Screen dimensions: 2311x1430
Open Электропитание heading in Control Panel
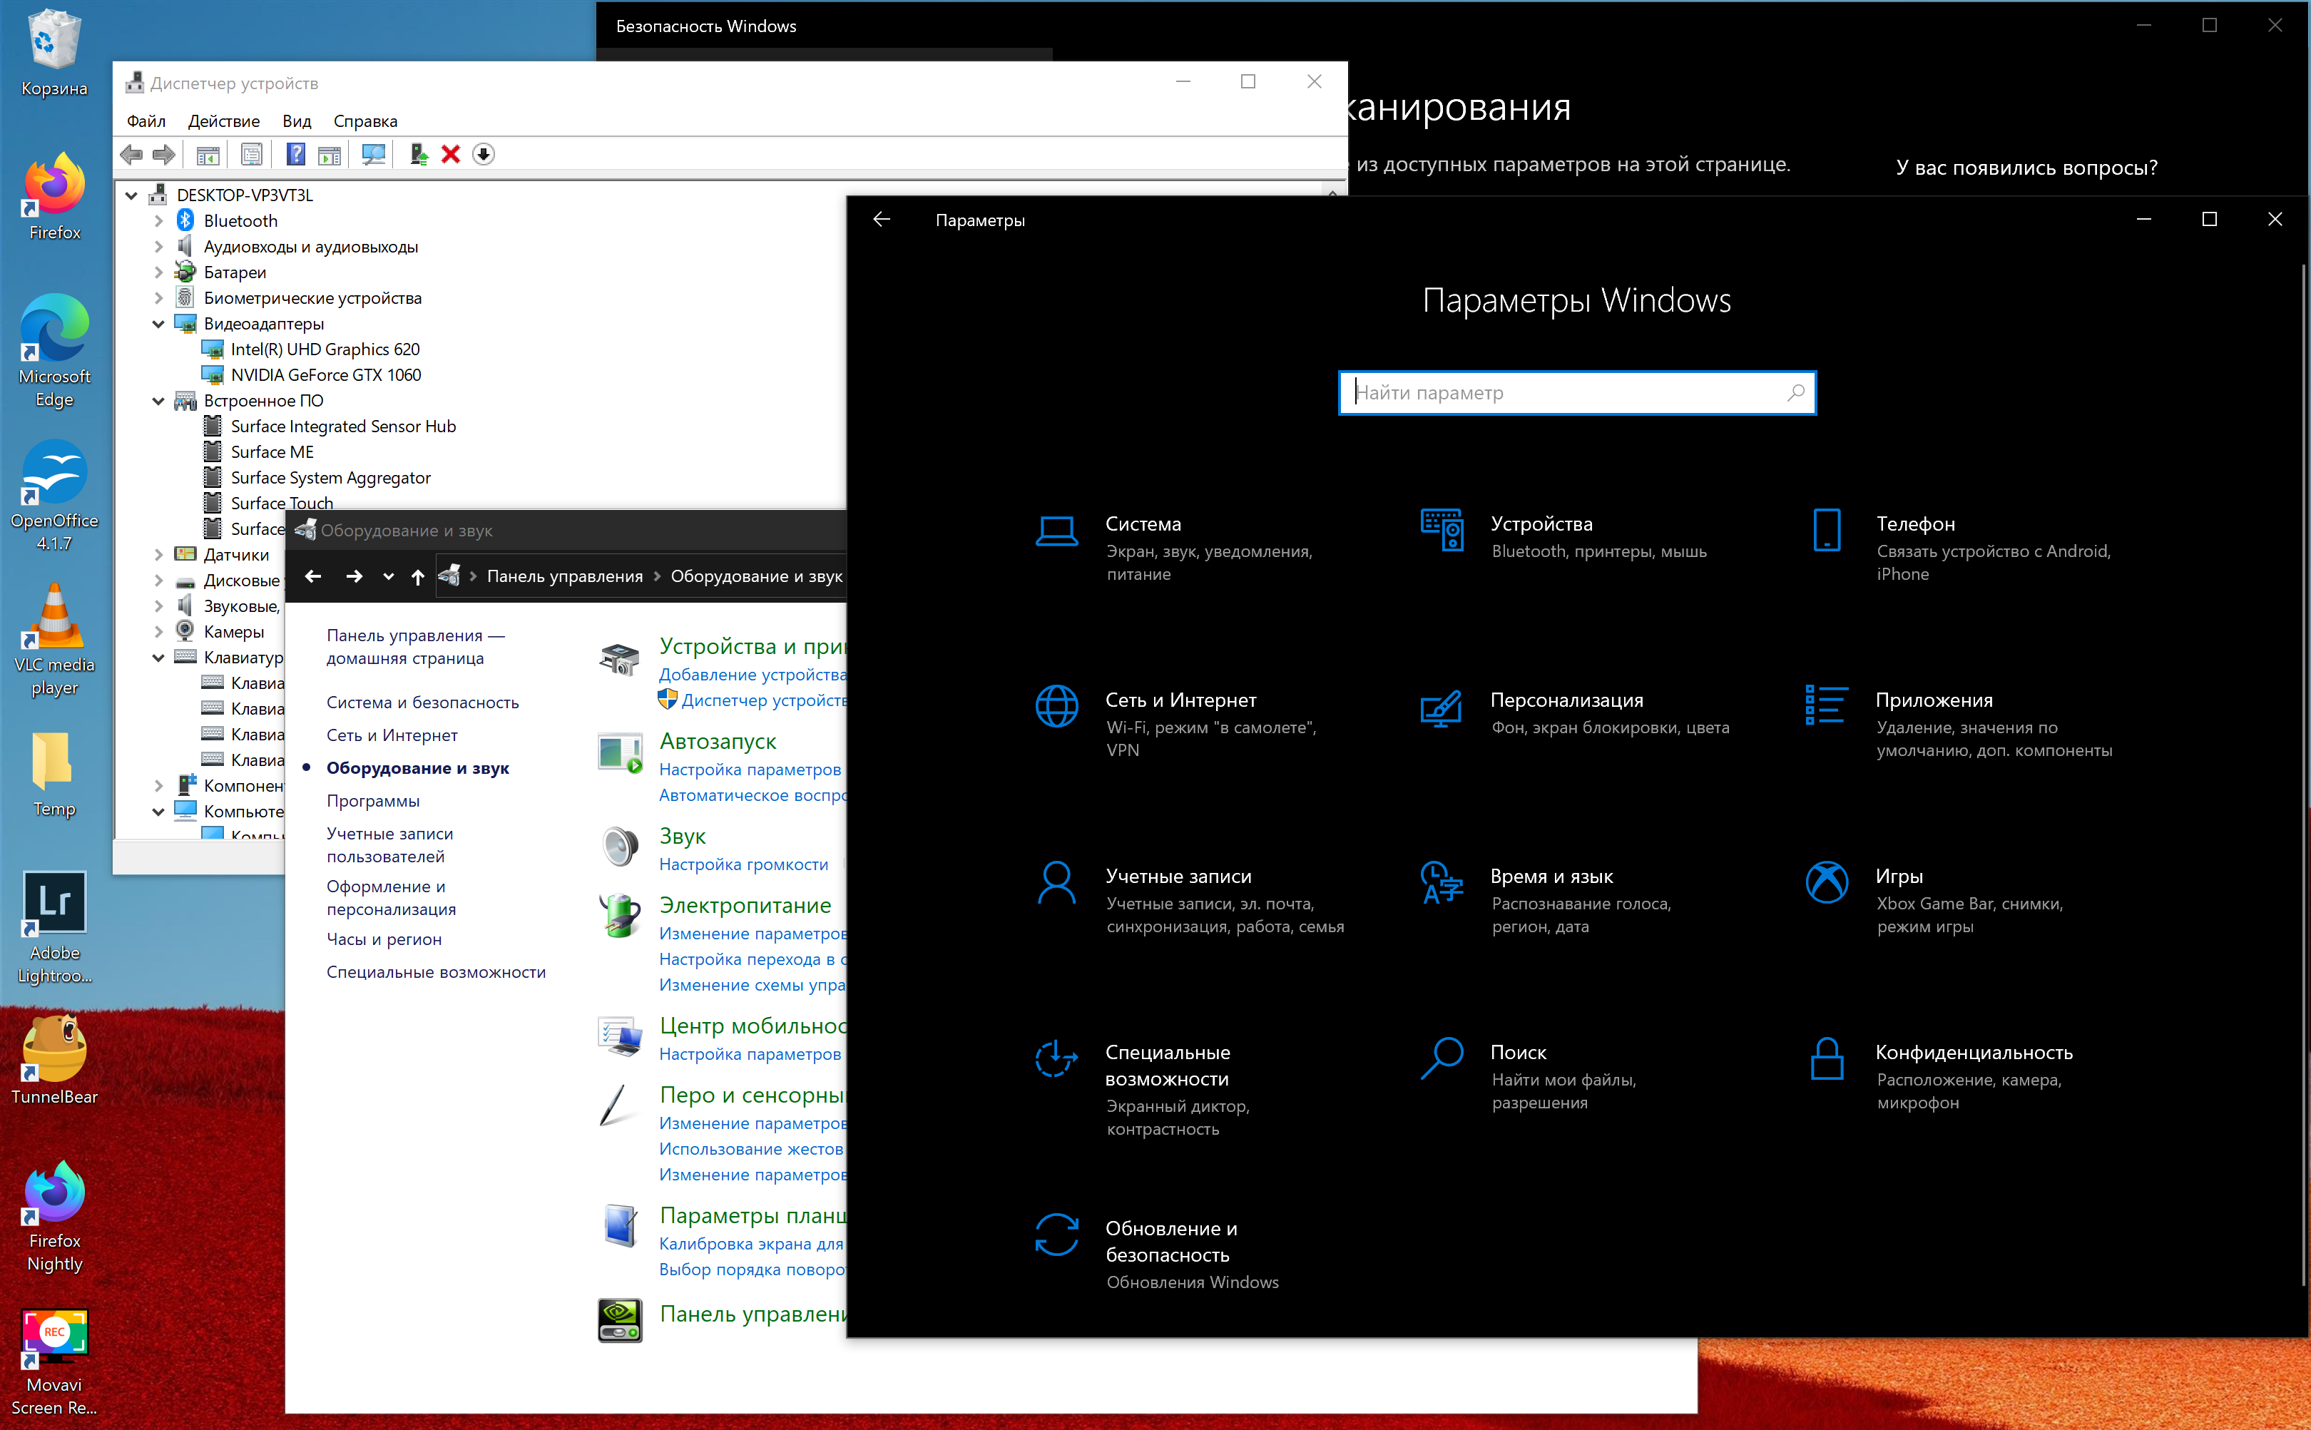click(745, 905)
